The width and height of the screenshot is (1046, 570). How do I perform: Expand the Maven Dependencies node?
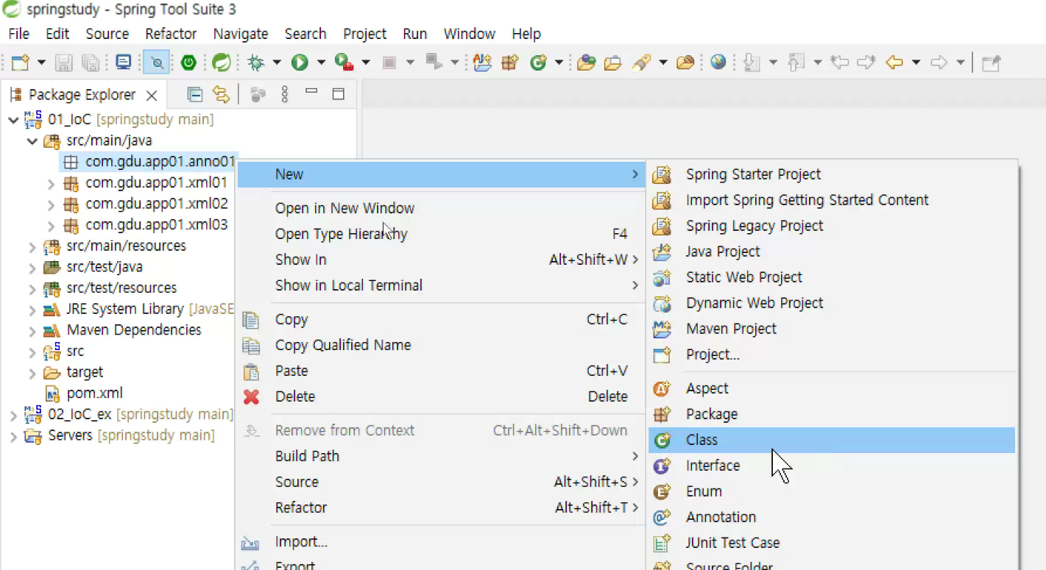coord(32,330)
